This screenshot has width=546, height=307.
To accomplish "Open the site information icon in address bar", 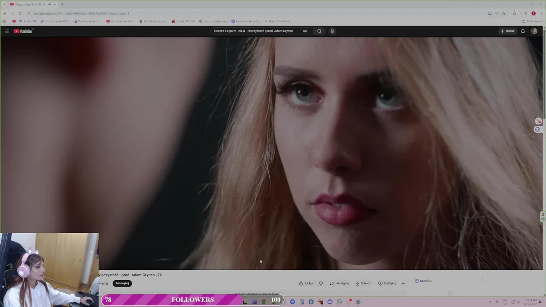I will (29, 13).
